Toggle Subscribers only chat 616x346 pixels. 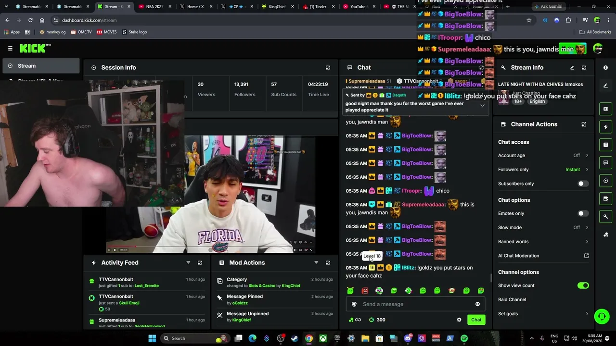(583, 184)
